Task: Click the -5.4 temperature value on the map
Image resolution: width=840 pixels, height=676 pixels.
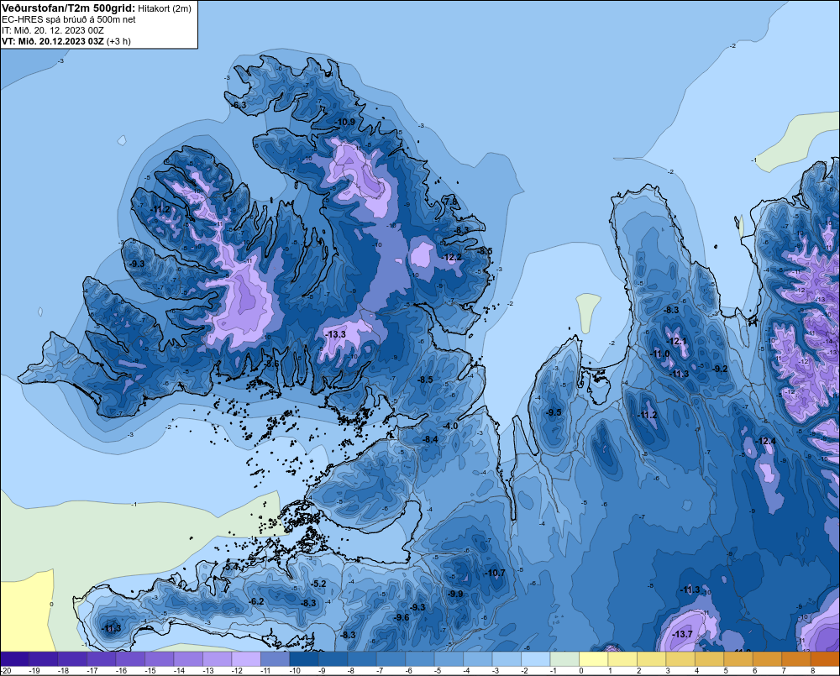Action: pos(231,567)
